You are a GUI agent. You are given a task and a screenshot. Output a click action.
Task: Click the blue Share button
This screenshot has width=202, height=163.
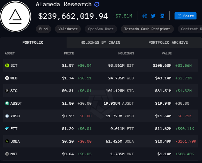[185, 16]
